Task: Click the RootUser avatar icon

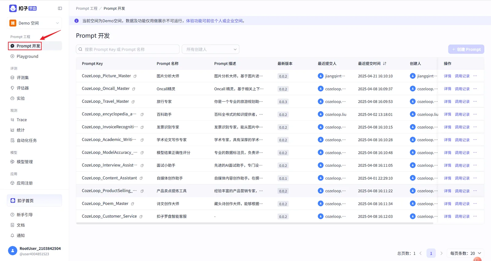Action: tap(13, 251)
